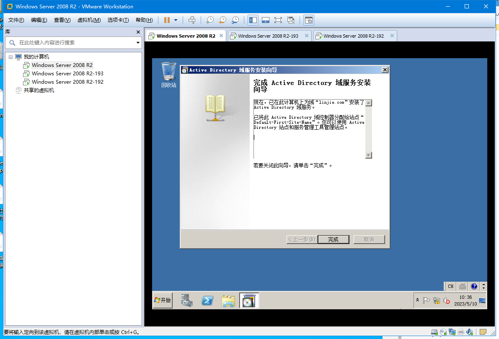Click the language bar keyboard icon
Viewport: 499px width, 339px height.
click(x=463, y=287)
